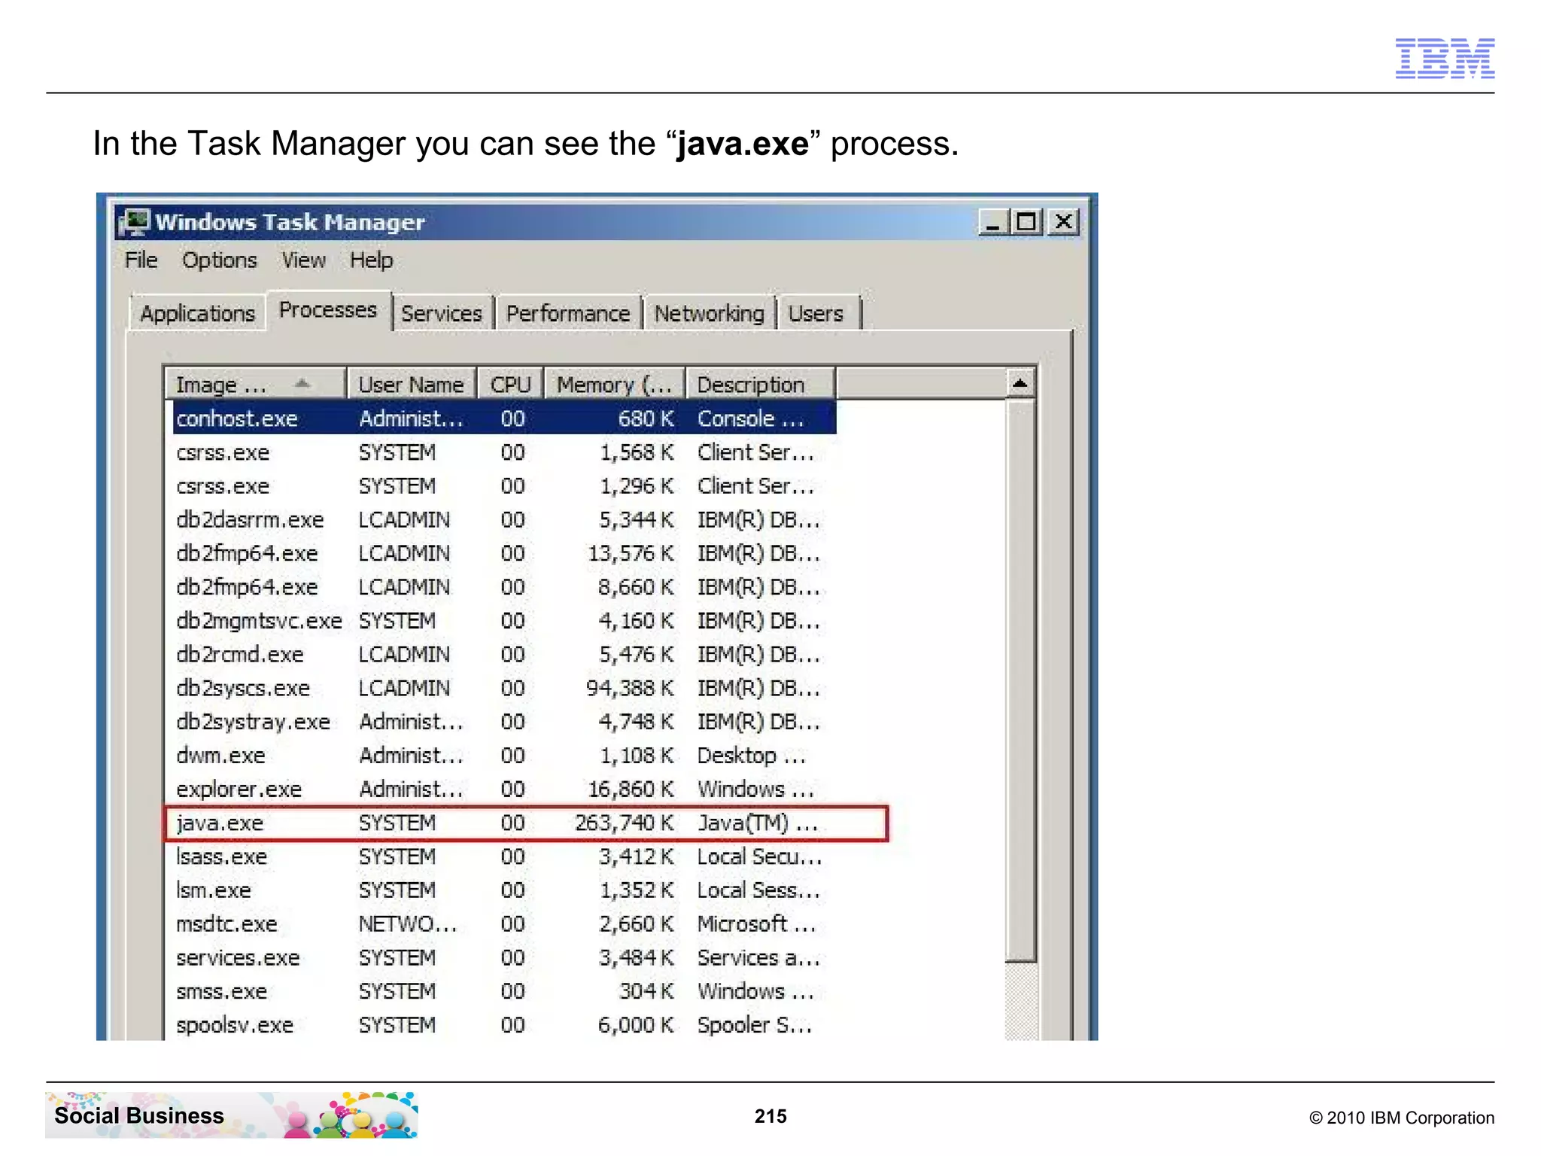Select csrss.exe with 1,568 K memory
Image resolution: width=1541 pixels, height=1156 pixels.
[x=504, y=452]
